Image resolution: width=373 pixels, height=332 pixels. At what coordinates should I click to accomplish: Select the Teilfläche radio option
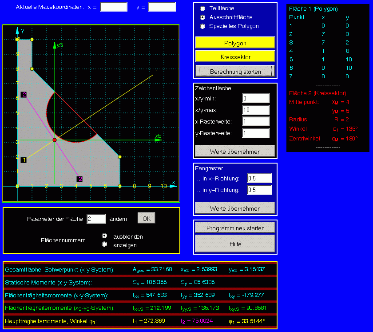203,8
